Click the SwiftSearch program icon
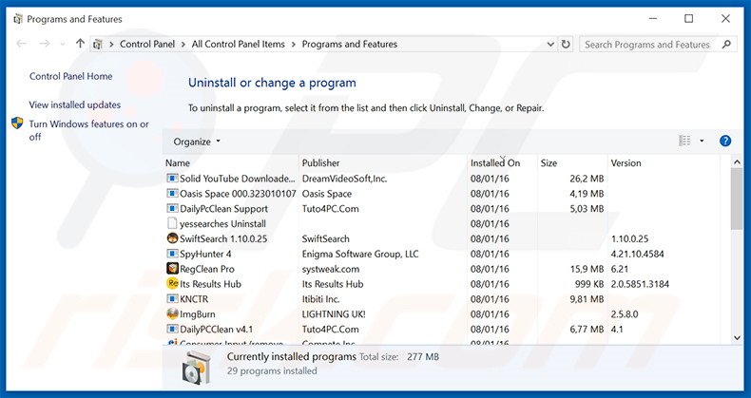 172,238
